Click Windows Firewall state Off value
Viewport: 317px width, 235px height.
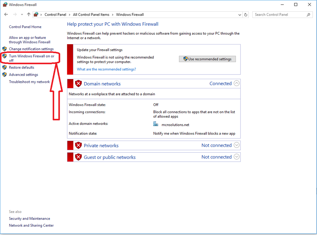click(x=156, y=105)
